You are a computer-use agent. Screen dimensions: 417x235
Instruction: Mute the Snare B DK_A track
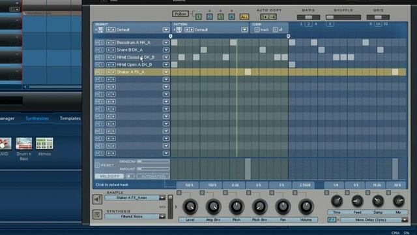(x=97, y=50)
